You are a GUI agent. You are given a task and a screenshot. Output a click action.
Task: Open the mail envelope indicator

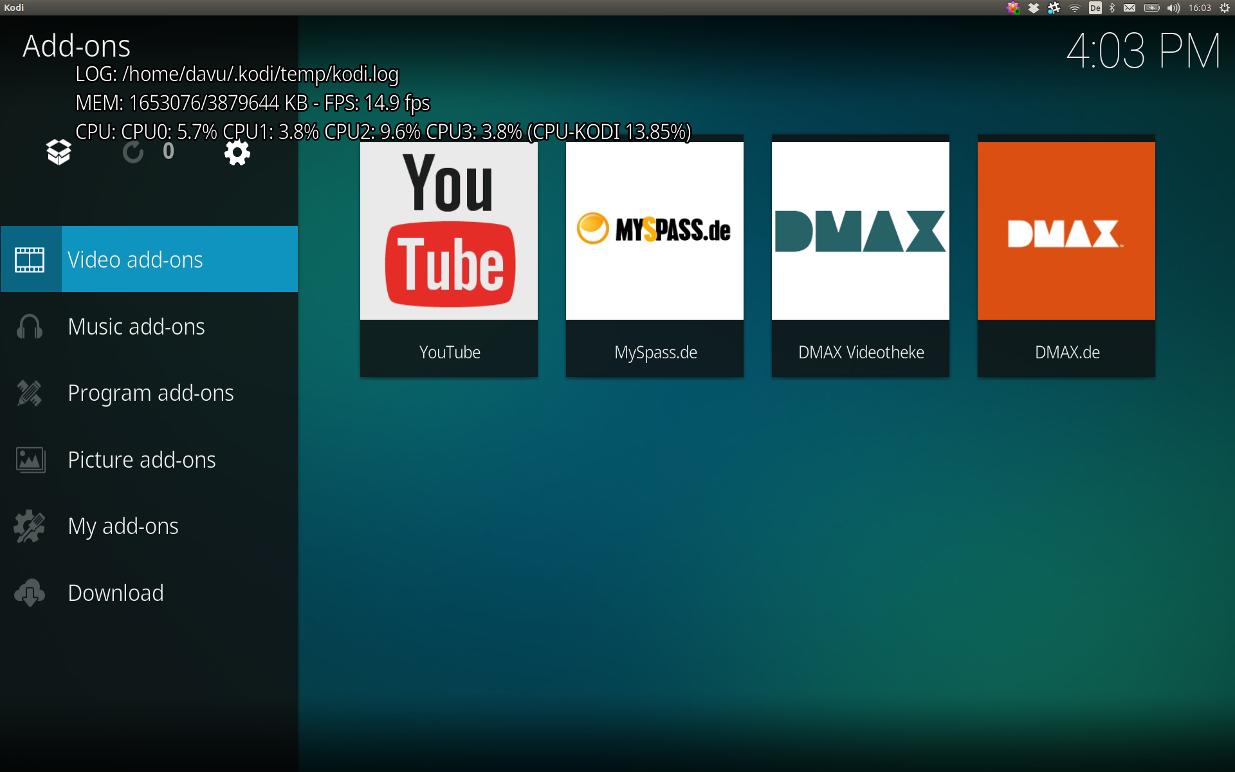[1130, 8]
